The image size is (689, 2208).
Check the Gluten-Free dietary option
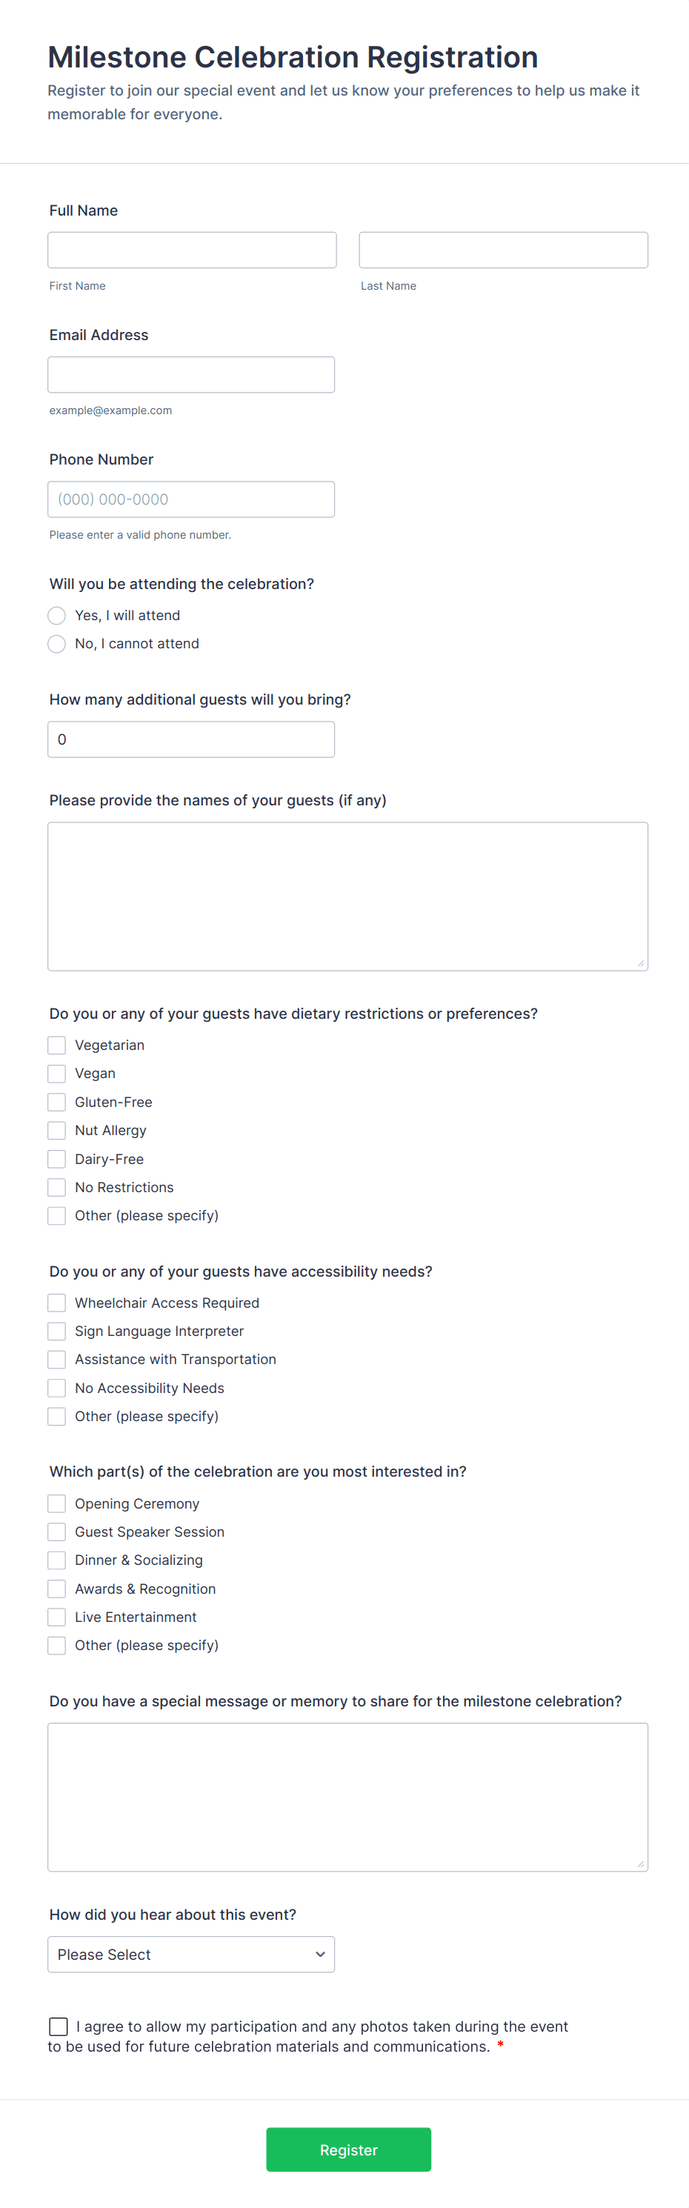coord(56,1102)
